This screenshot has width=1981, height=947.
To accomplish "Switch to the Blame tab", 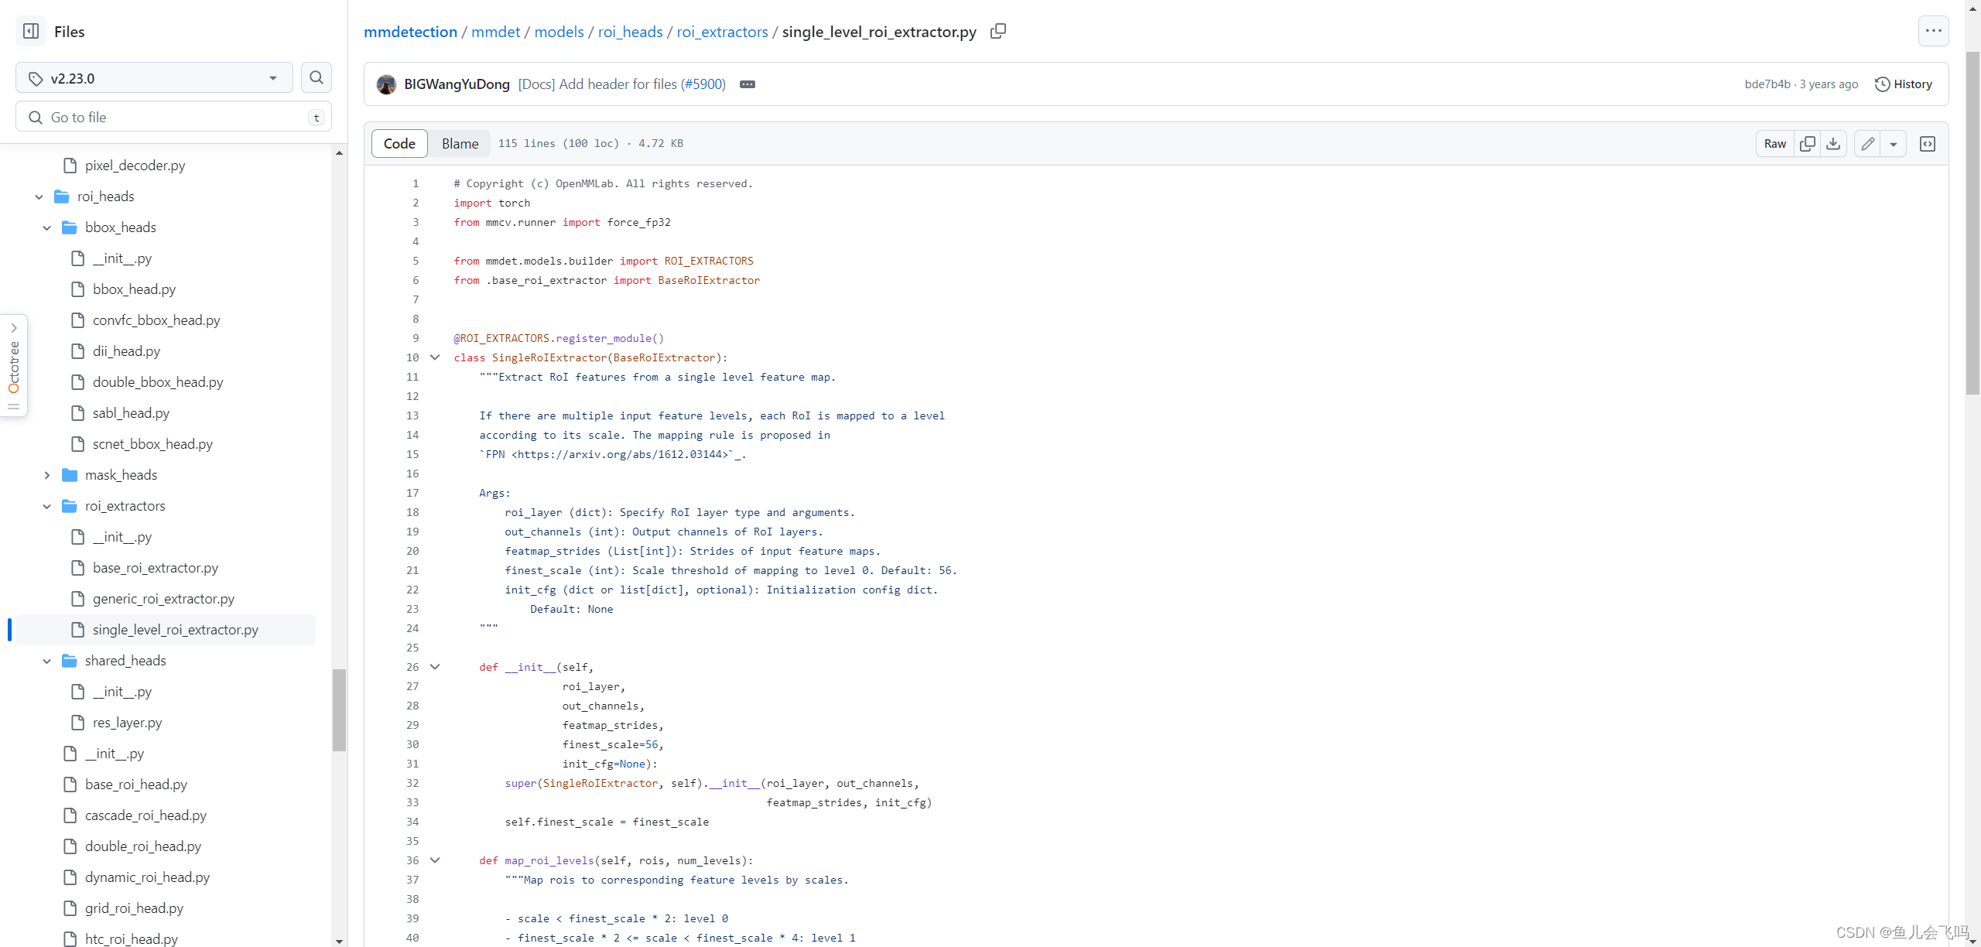I will [x=459, y=143].
